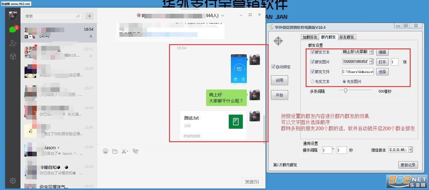This screenshot has height=190, width=429.
Task: Click the send file folder icon
Action: pos(115,151)
